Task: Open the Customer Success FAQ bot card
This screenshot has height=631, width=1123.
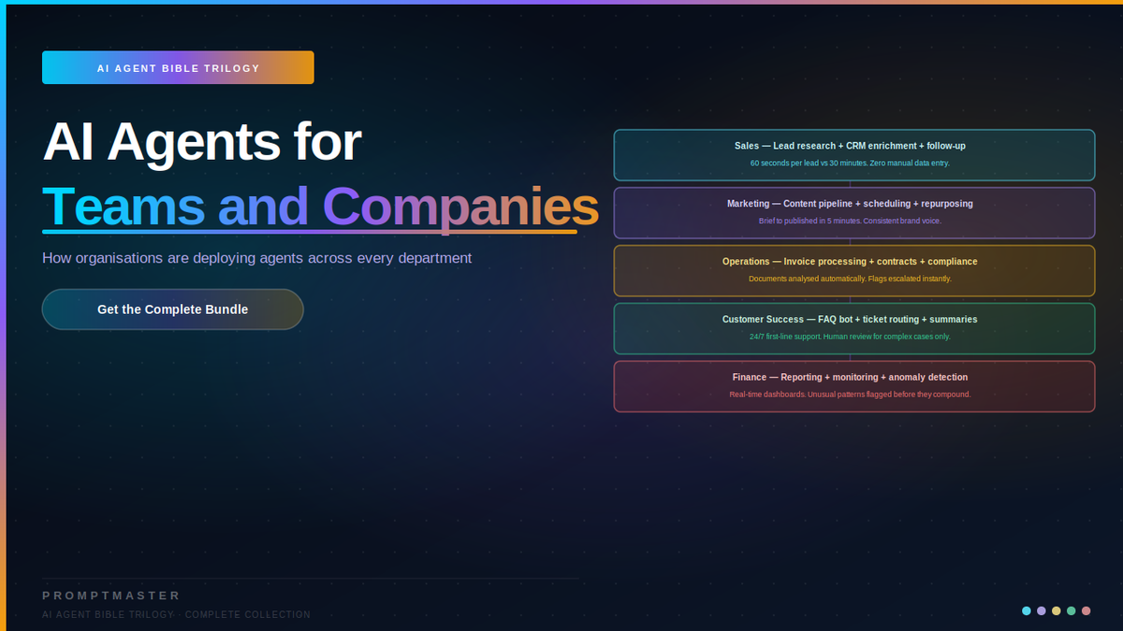Action: click(x=854, y=329)
